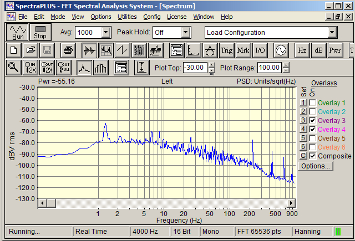Select the line plot style icon
Image resolution: width=355 pixels, height=241 pixels.
84,68
